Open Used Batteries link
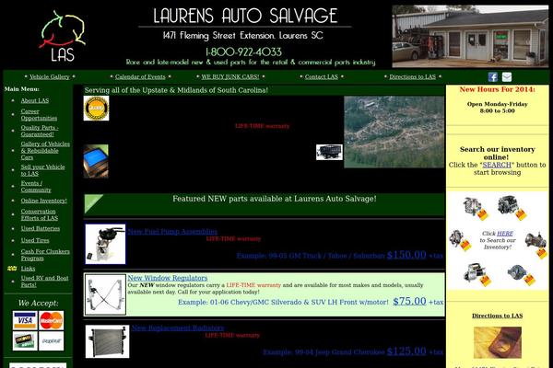 [41, 228]
